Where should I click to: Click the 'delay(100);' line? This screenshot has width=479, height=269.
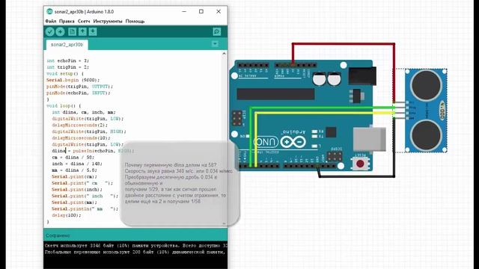tap(67, 215)
